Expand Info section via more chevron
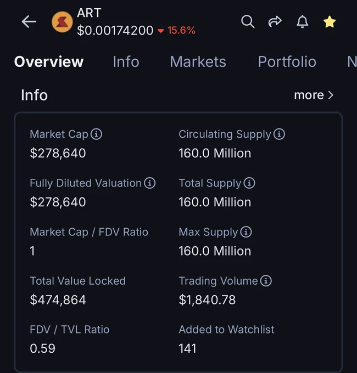357x373 pixels. coord(314,95)
